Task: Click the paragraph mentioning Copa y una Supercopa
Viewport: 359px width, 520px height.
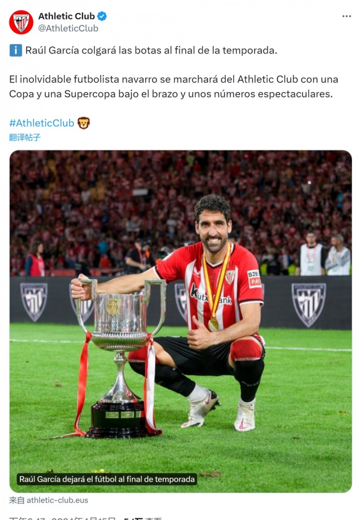Action: (174, 87)
